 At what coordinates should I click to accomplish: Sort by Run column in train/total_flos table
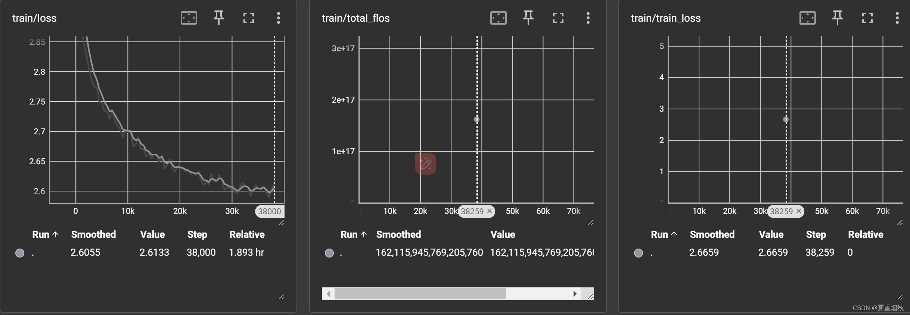tap(354, 234)
